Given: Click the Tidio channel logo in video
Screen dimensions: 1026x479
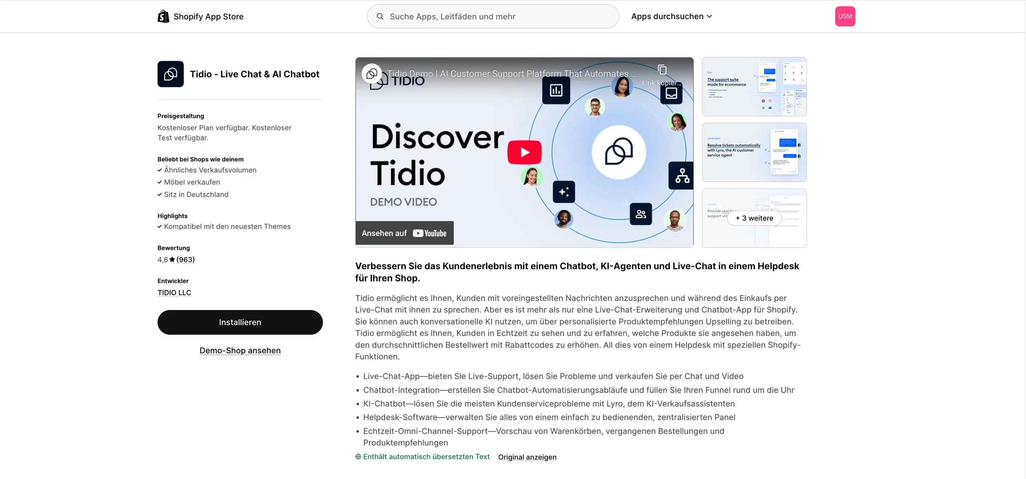Looking at the screenshot, I should point(372,73).
